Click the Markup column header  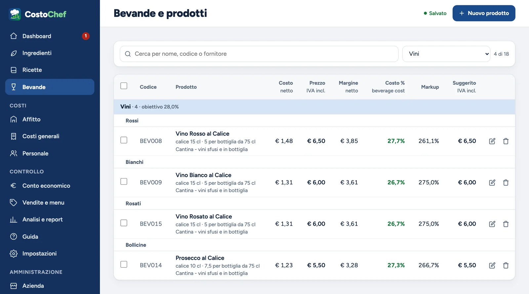tap(430, 87)
